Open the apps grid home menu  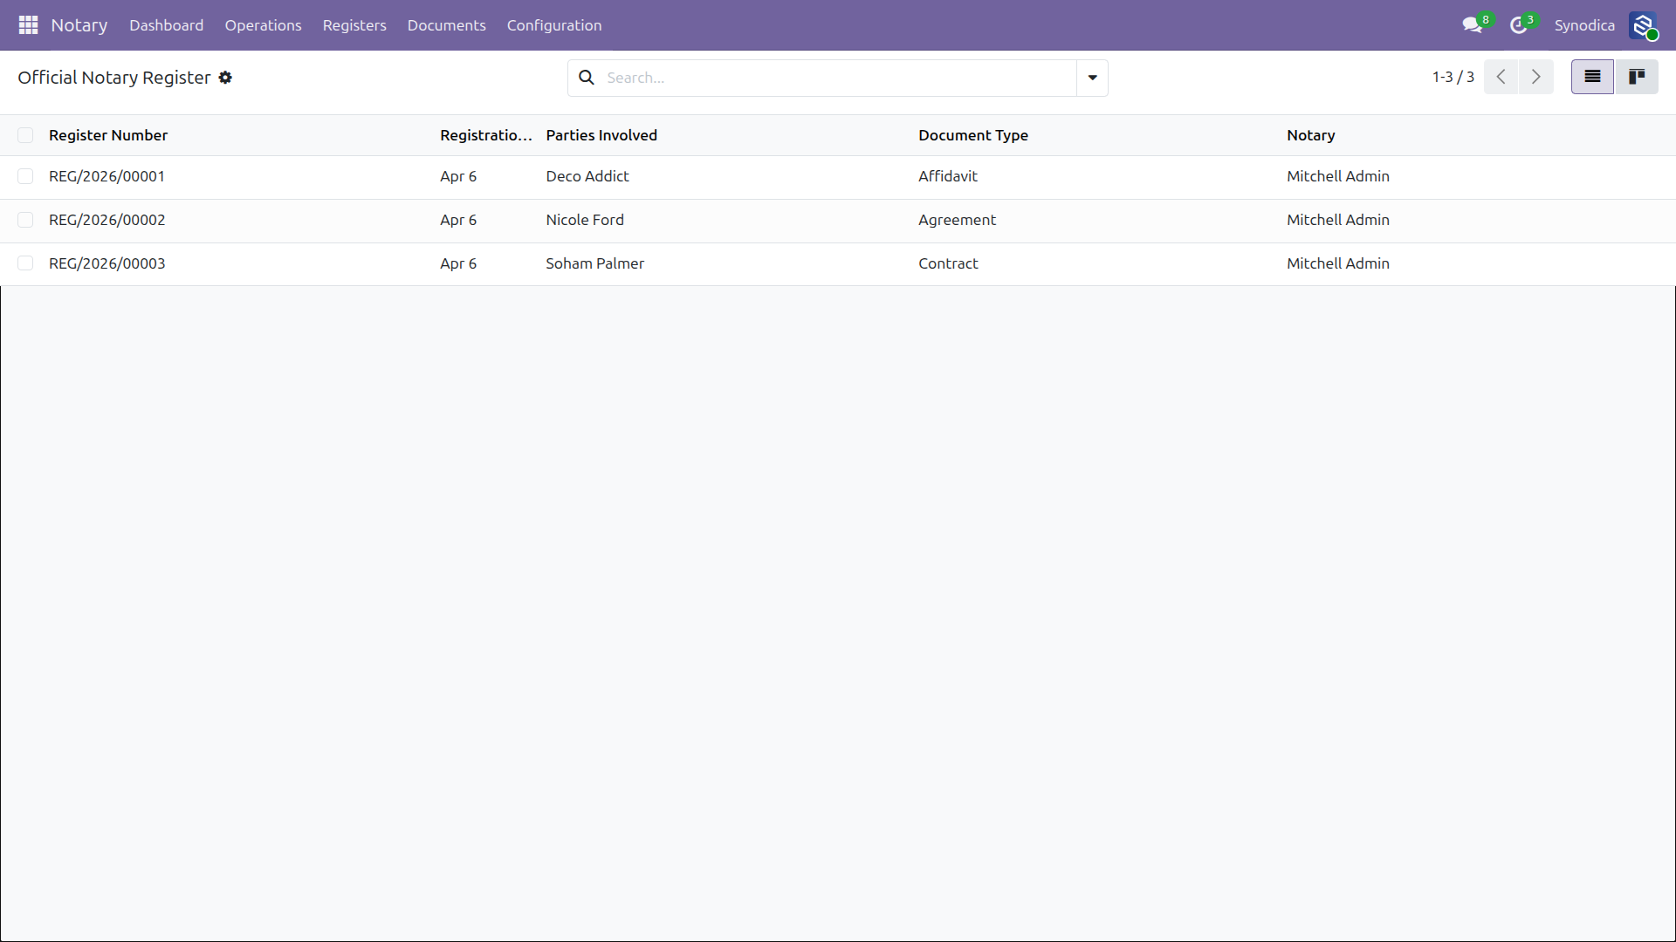pos(28,25)
